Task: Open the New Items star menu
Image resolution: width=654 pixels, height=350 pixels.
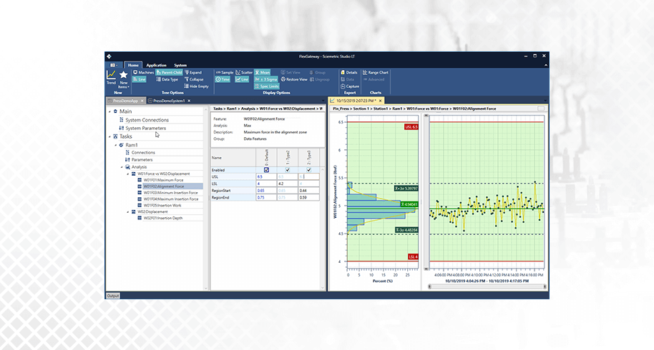Action: tap(123, 79)
